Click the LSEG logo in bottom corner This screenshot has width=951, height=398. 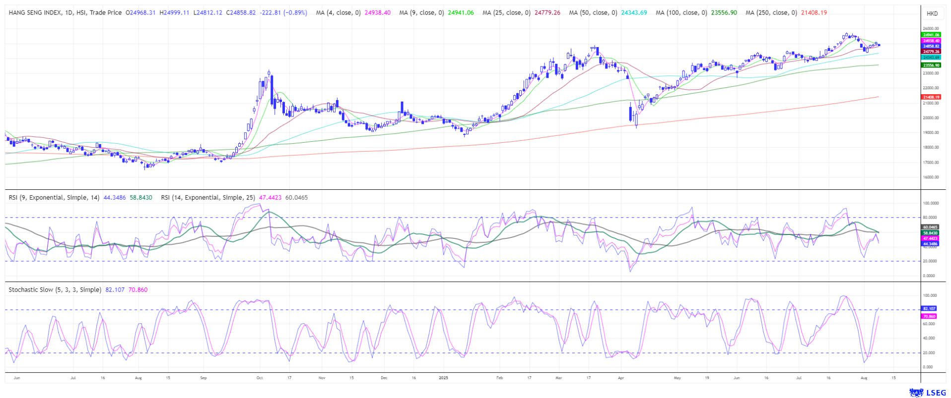[x=927, y=393]
